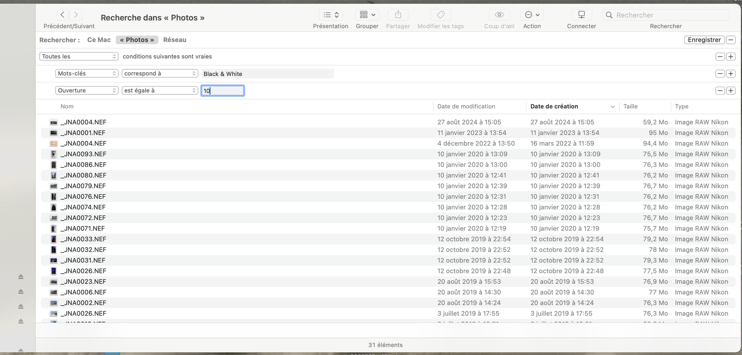Viewport: 742px width, 355px height.
Task: Sort by the Date de création column
Action: 554,107
